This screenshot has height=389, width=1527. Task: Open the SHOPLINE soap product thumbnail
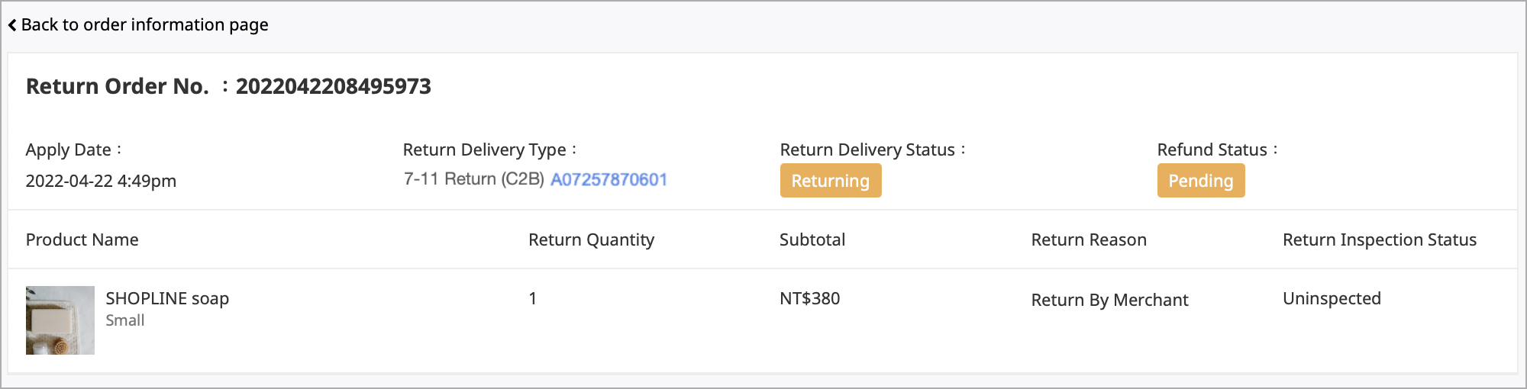click(60, 320)
